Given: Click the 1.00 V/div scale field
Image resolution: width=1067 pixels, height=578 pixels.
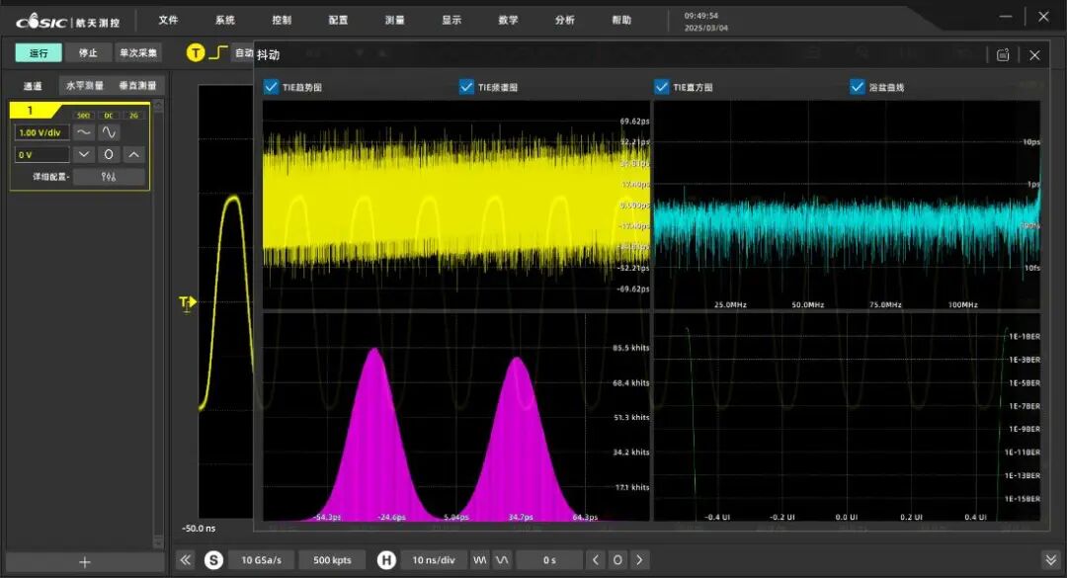Looking at the screenshot, I should coord(41,132).
